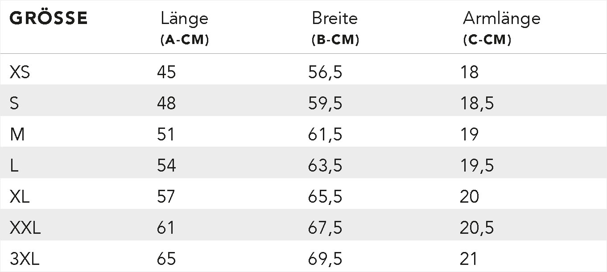Viewport: 607px width, 272px height.
Task: Click the Breite (B-CM) header
Action: tap(335, 28)
